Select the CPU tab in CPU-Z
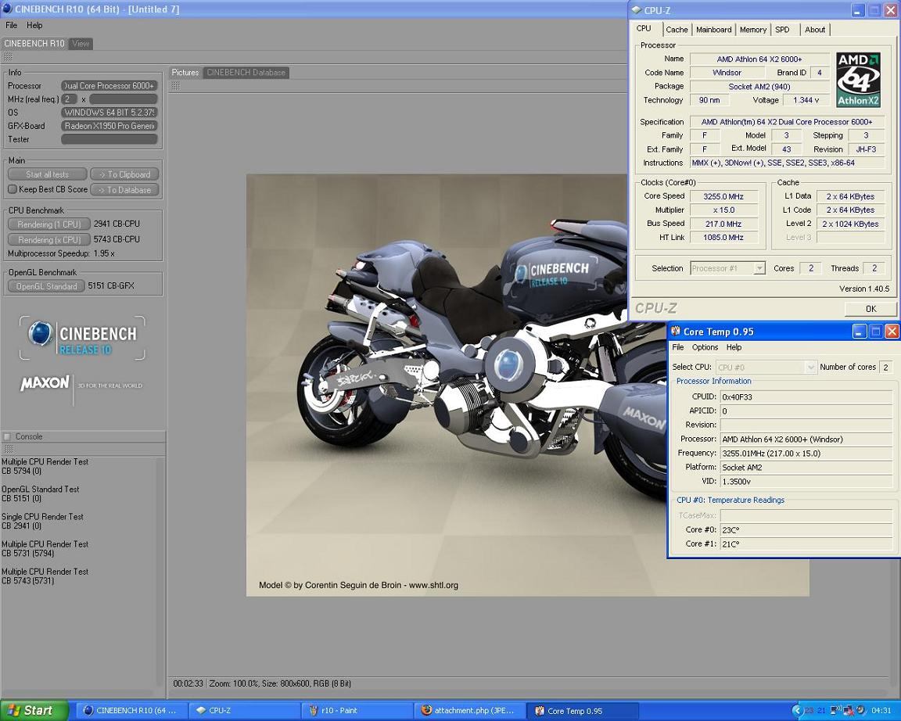This screenshot has height=721, width=901. (644, 29)
